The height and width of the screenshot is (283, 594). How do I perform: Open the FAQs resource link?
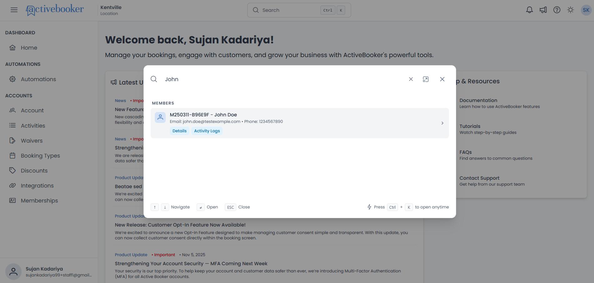click(x=496, y=155)
